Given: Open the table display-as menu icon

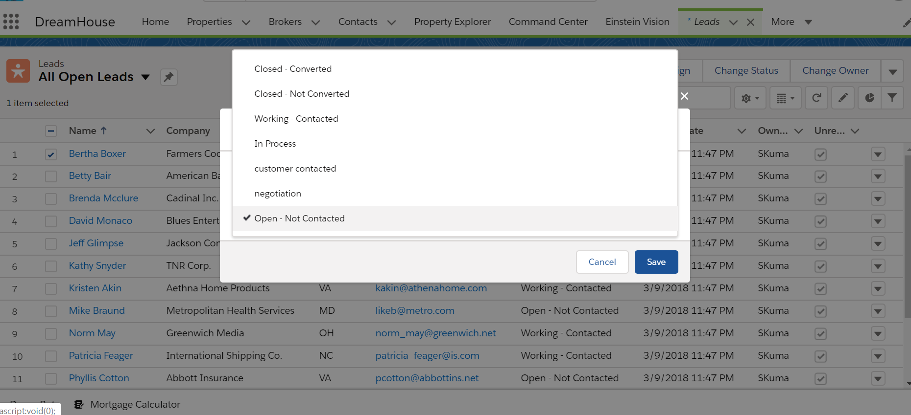Looking at the screenshot, I should tap(785, 98).
